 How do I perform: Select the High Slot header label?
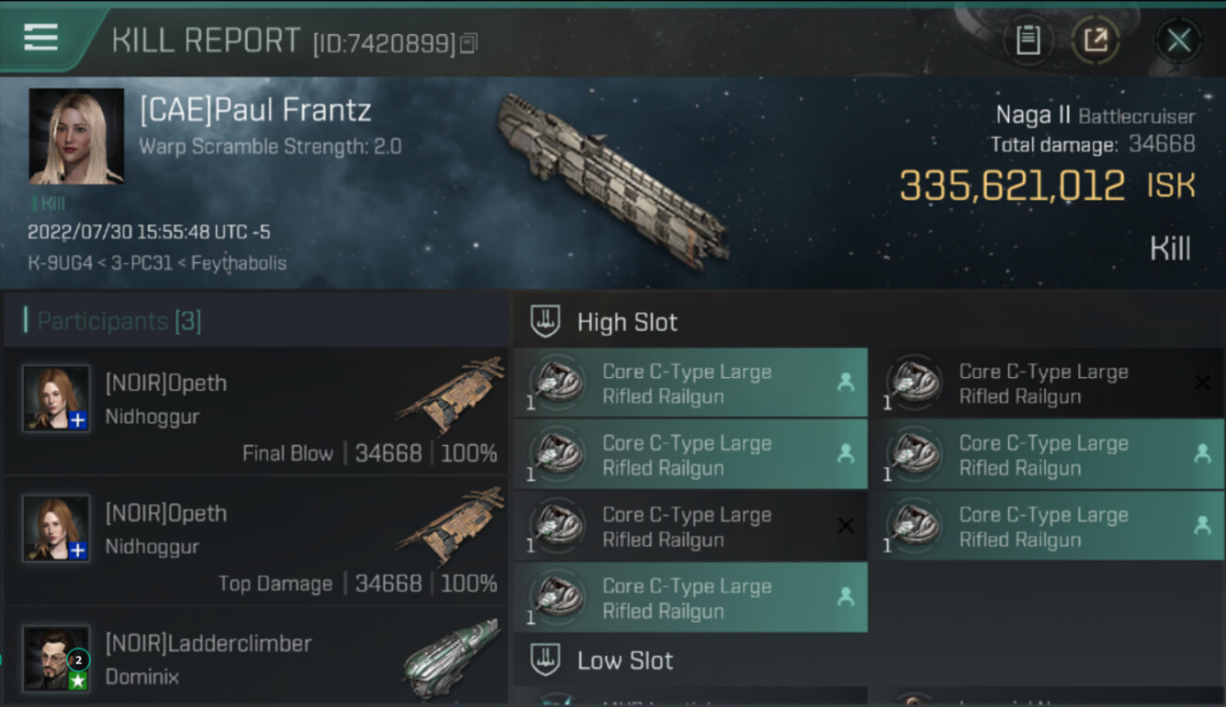[x=627, y=322]
